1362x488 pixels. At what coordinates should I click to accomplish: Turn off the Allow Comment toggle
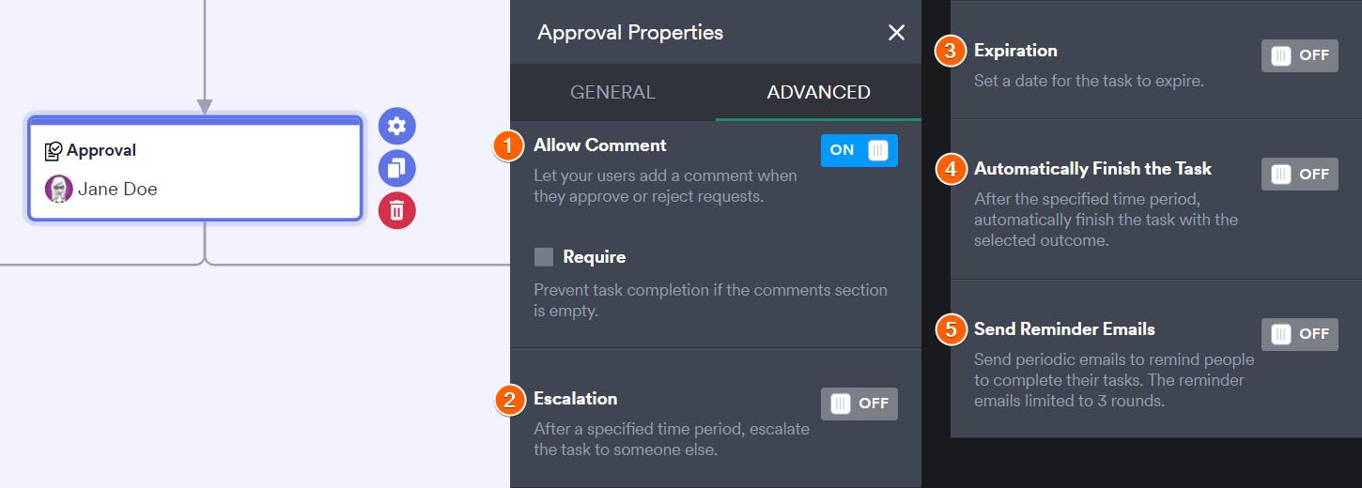point(859,150)
